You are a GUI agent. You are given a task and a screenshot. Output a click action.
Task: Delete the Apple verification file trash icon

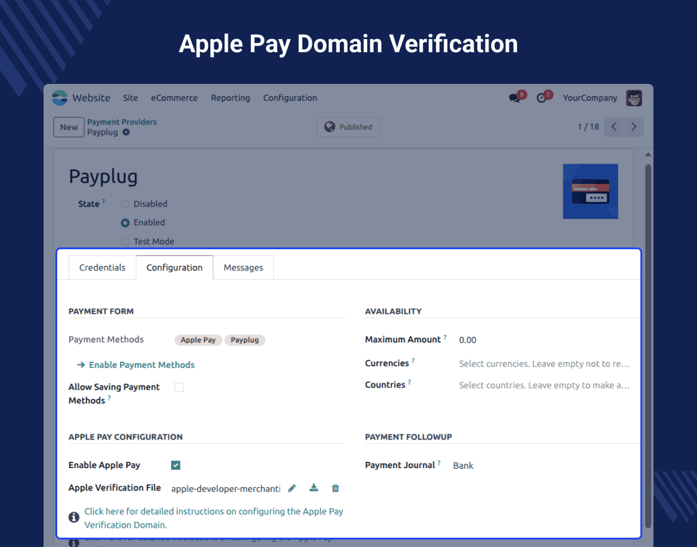tap(335, 489)
